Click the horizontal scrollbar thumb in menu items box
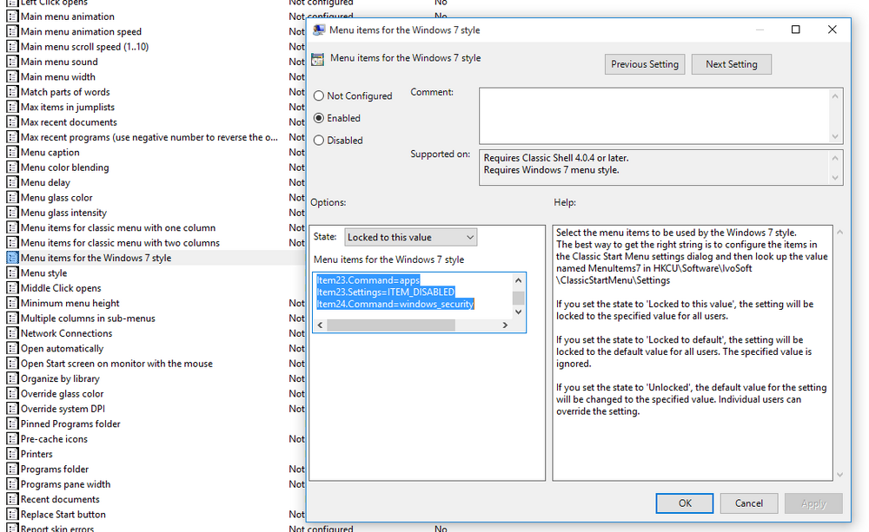 (391, 325)
